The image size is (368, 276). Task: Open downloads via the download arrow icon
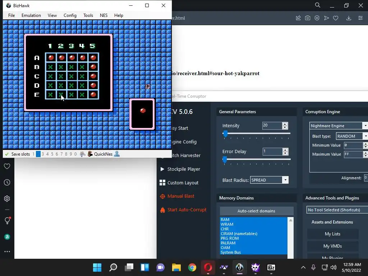coord(349,18)
